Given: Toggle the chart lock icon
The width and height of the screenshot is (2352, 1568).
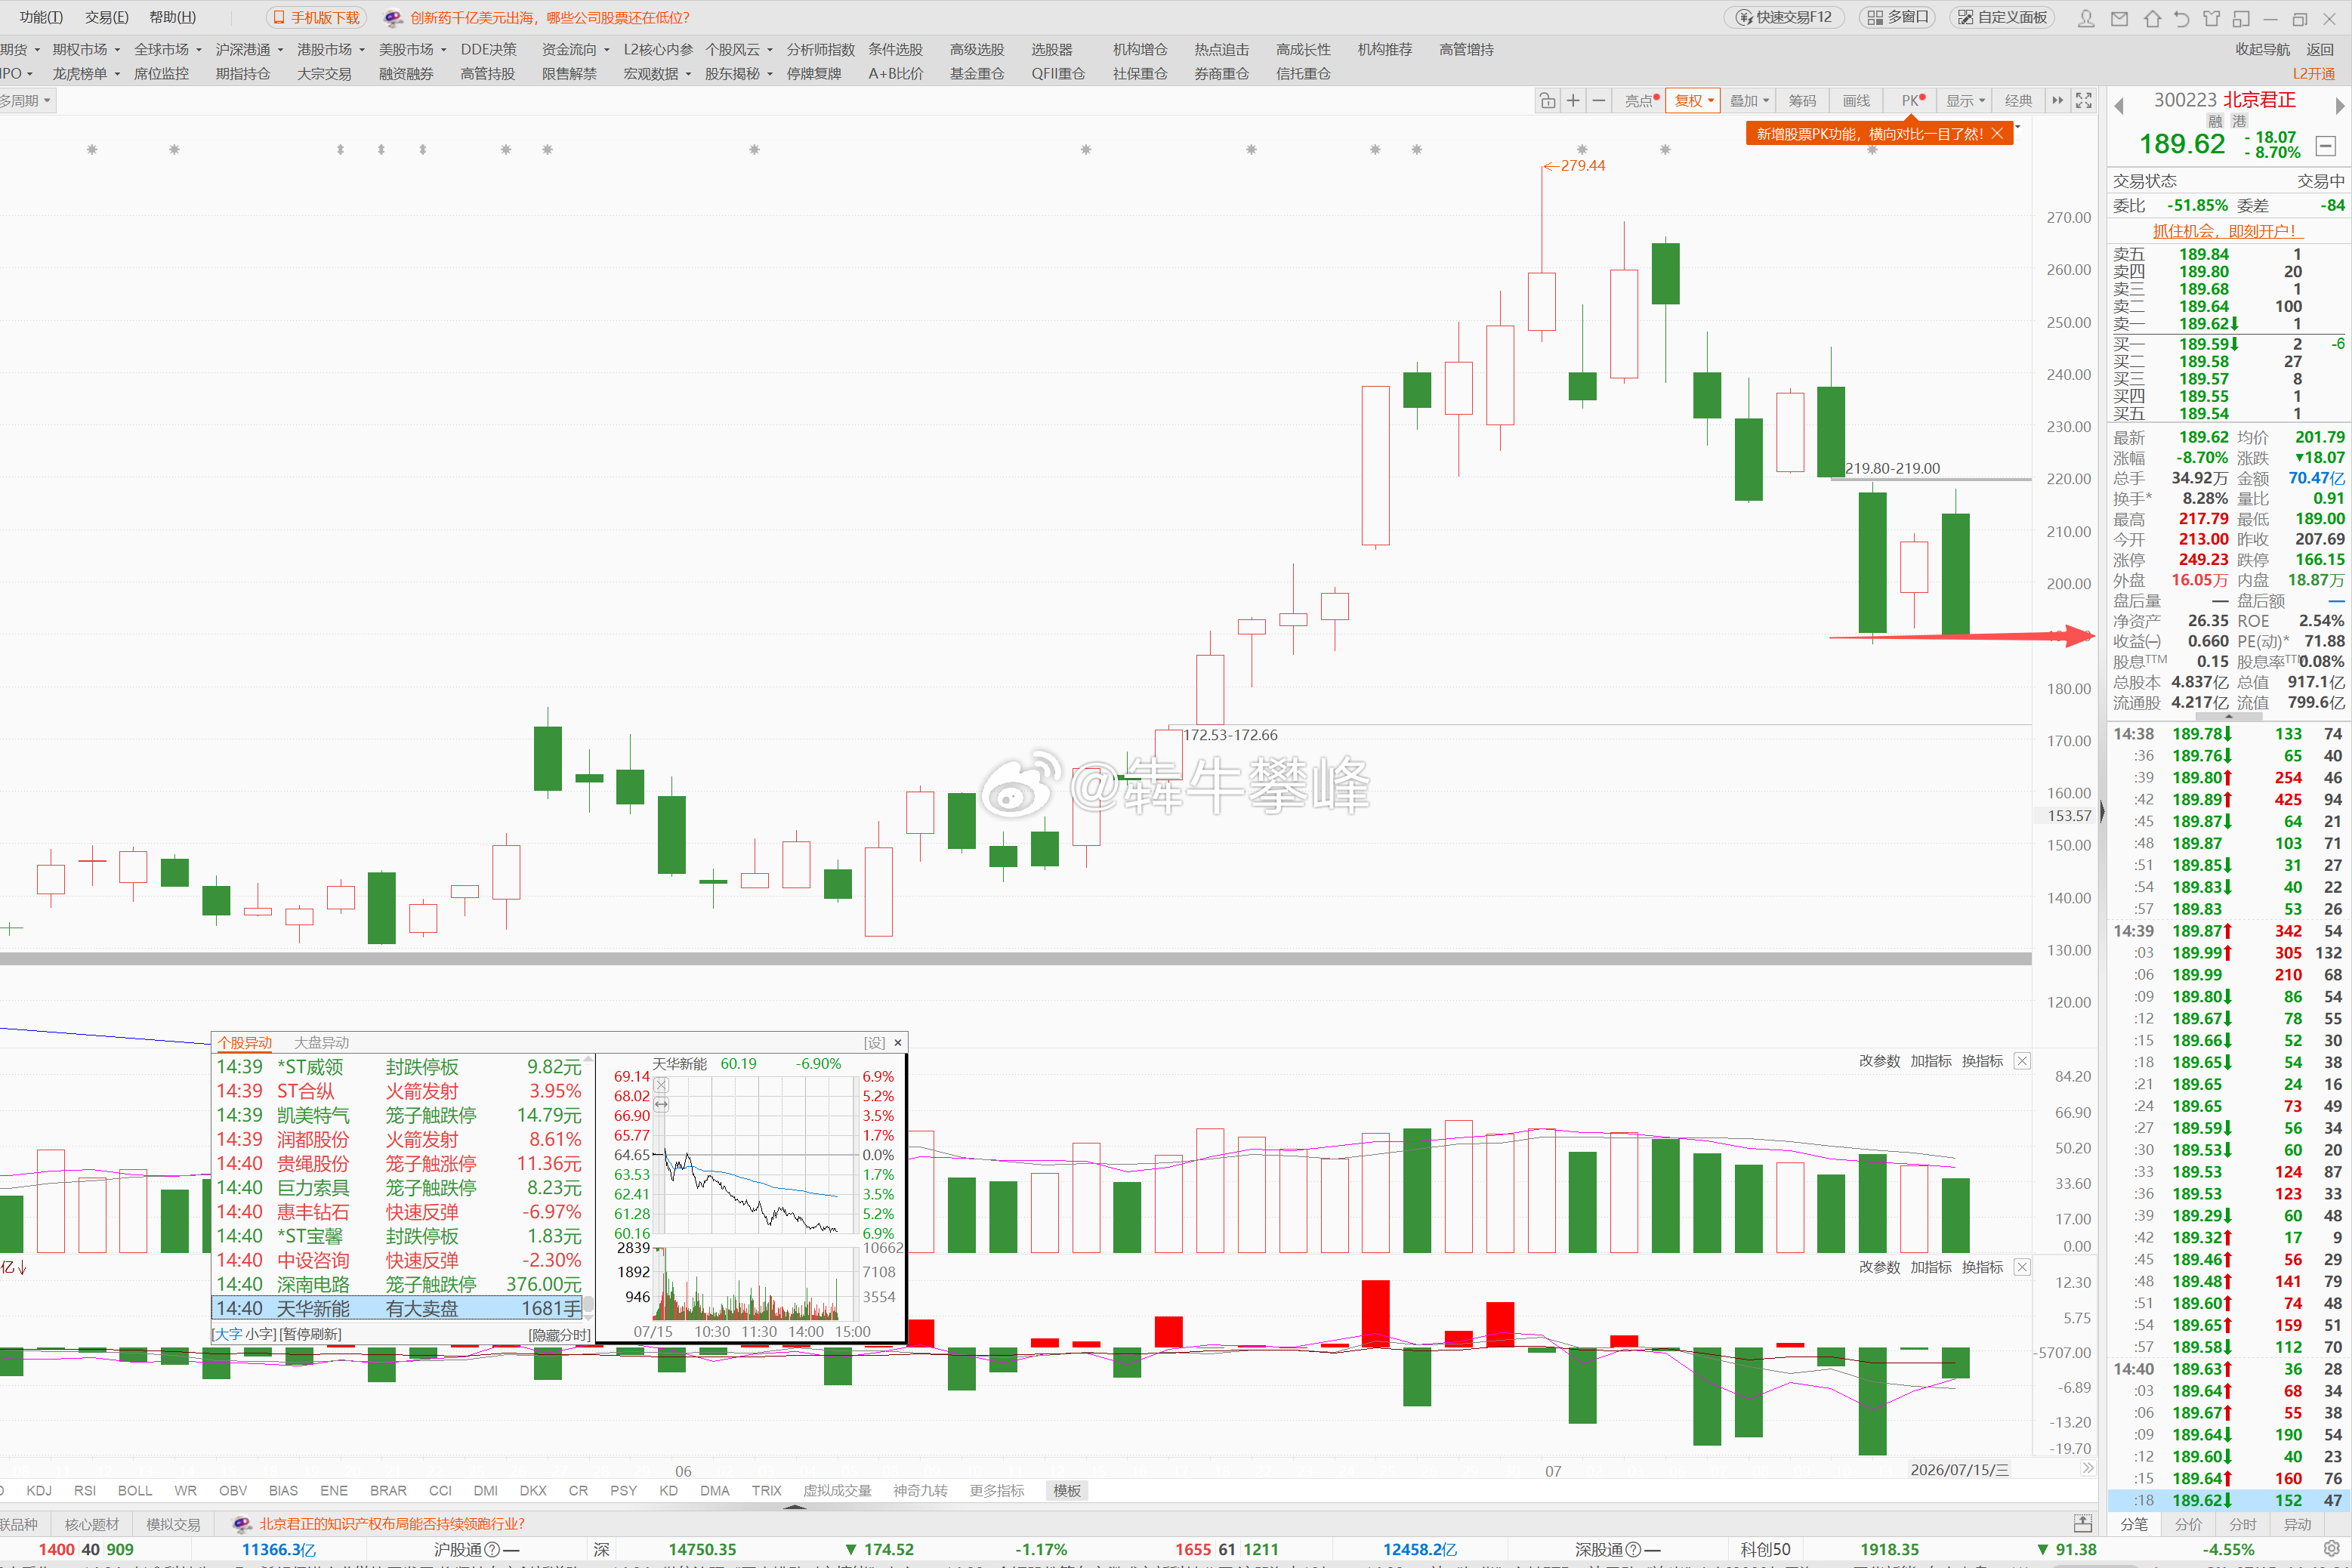Looking at the screenshot, I should pyautogui.click(x=1547, y=101).
